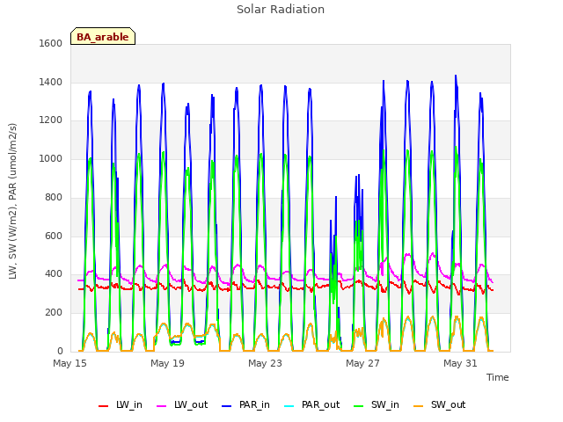Click the magenta LW_out legend color marker
This screenshot has height=422, width=563.
[x=162, y=406]
